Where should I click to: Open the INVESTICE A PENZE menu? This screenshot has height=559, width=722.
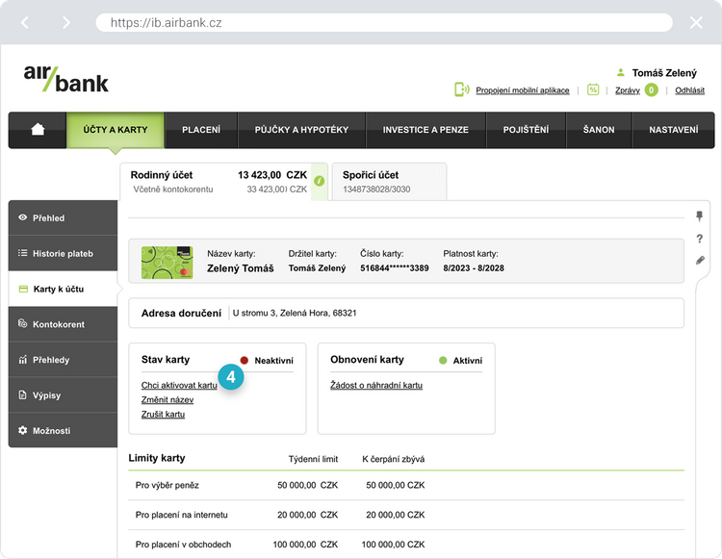(425, 130)
